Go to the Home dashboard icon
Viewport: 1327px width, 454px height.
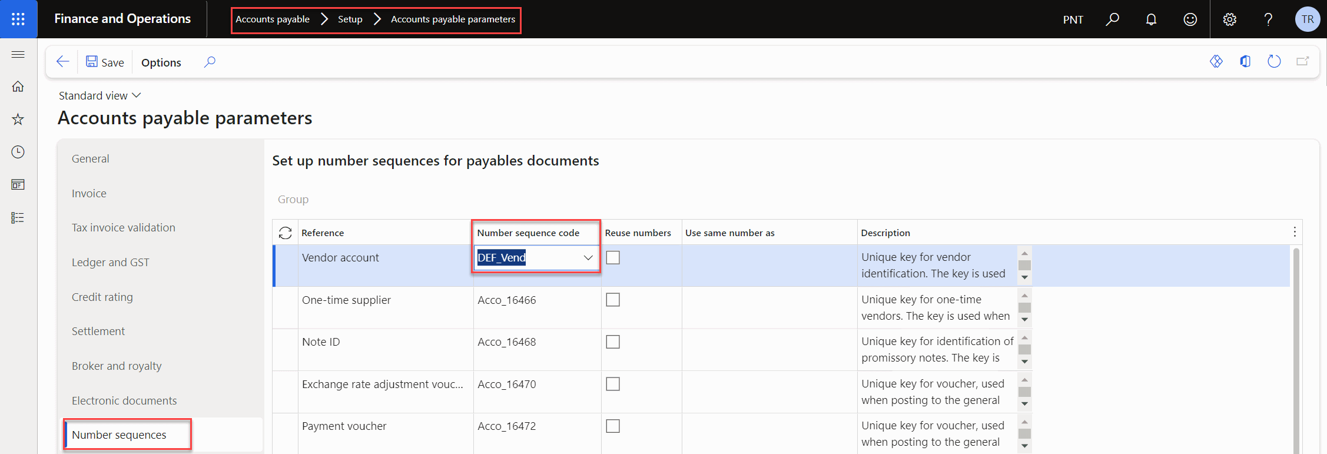pos(18,87)
